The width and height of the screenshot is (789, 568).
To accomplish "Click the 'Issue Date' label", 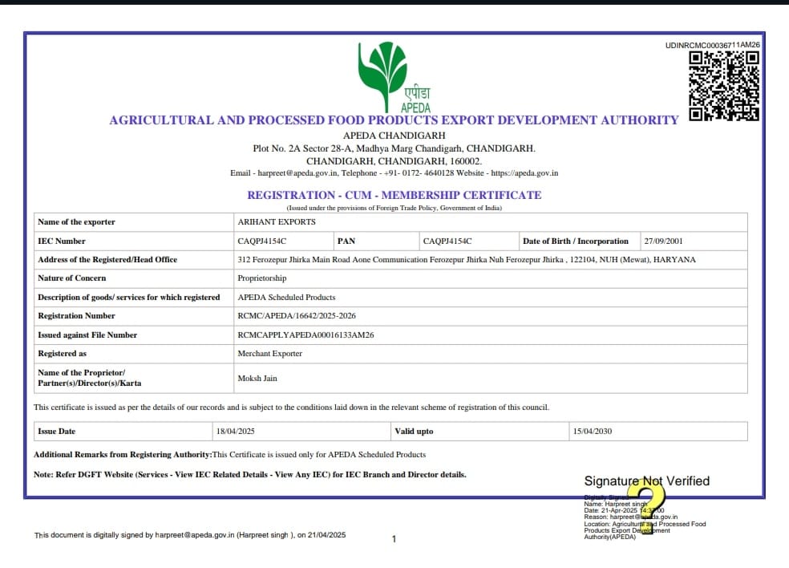I will click(56, 432).
